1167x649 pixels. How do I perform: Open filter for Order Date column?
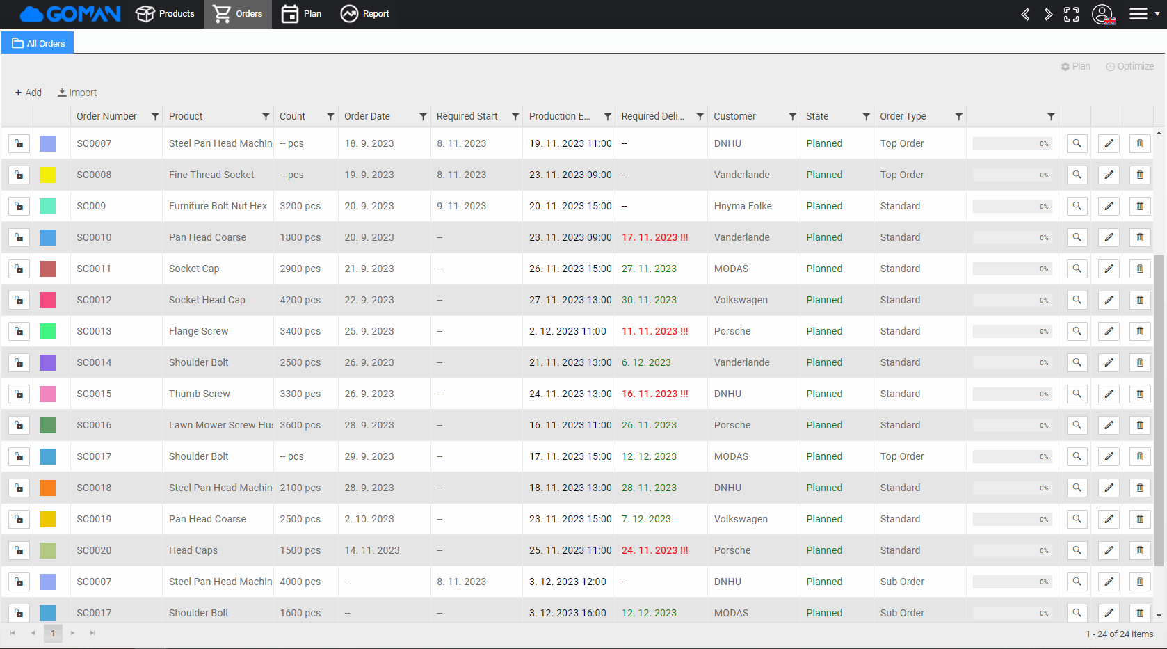pyautogui.click(x=423, y=116)
